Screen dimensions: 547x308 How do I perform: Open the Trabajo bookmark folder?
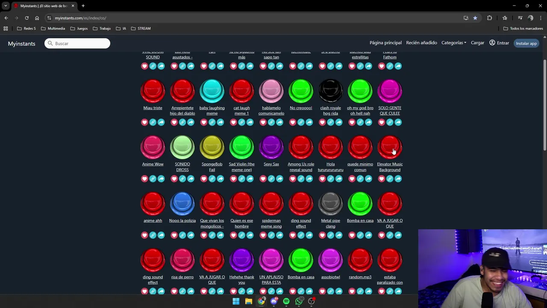[102, 28]
